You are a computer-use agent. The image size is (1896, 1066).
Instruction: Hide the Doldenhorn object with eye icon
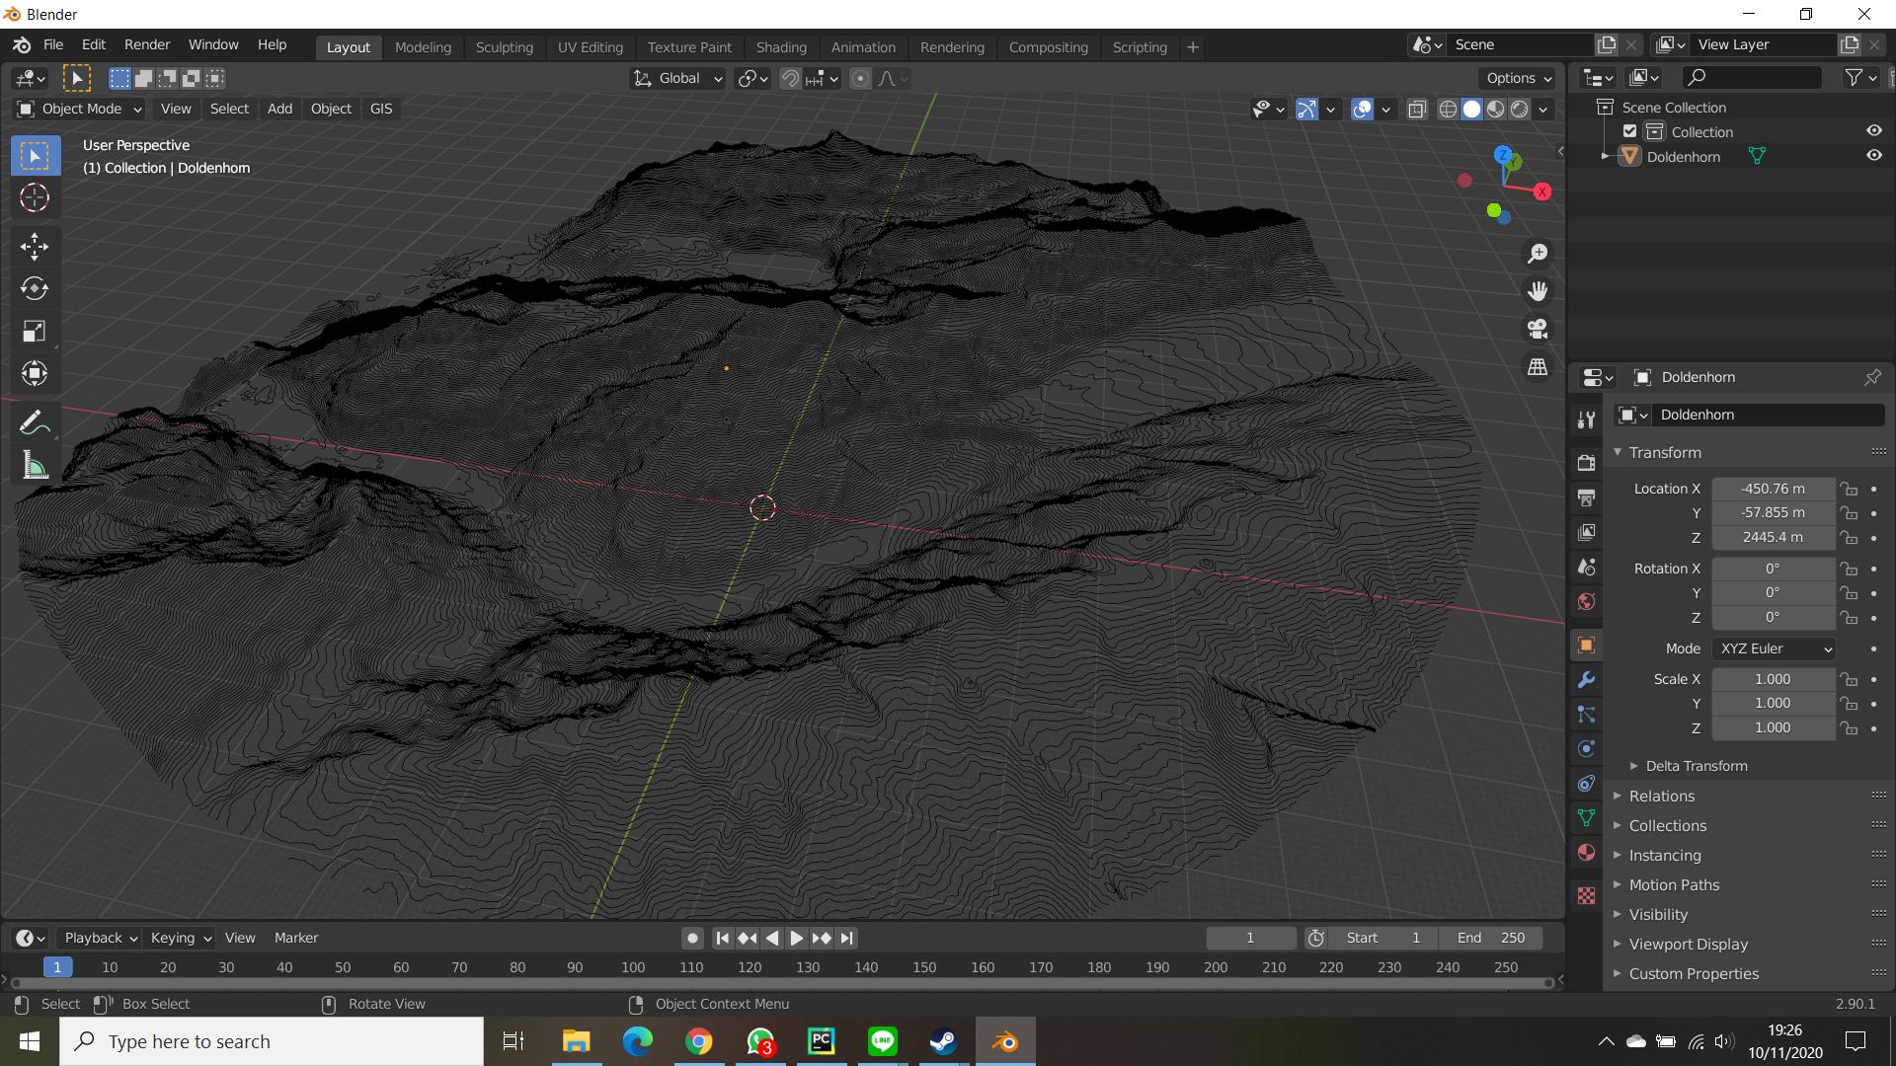click(1873, 155)
